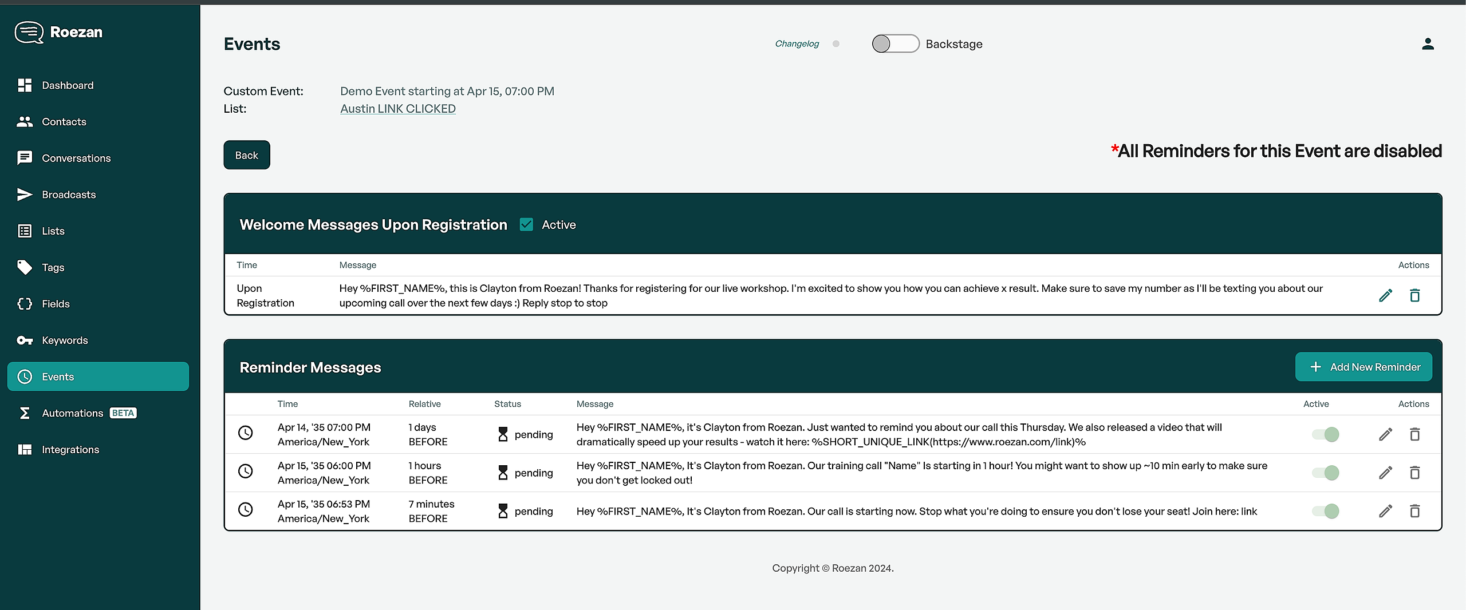Click clock icon of 06:53 PM reminder
The width and height of the screenshot is (1466, 610).
click(245, 509)
